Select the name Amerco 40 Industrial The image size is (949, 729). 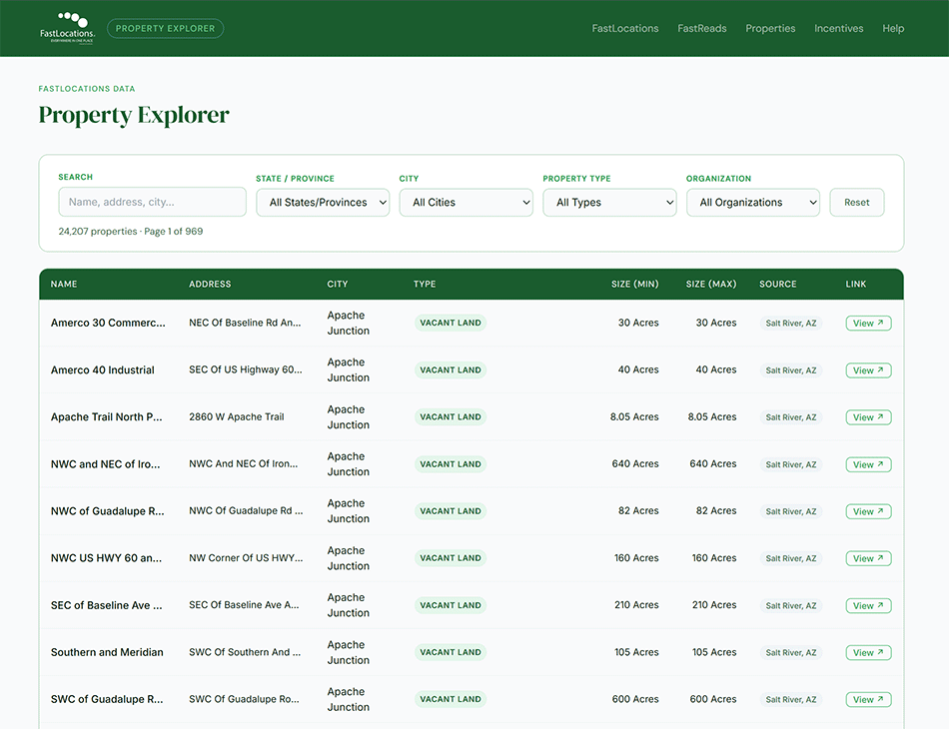click(x=102, y=370)
